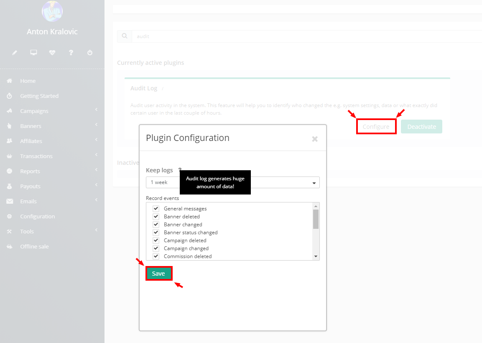The width and height of the screenshot is (482, 343).
Task: Click the power logout icon
Action: click(90, 53)
